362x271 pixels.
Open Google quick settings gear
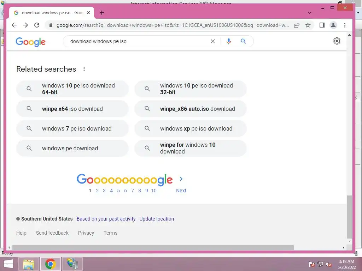pyautogui.click(x=337, y=41)
